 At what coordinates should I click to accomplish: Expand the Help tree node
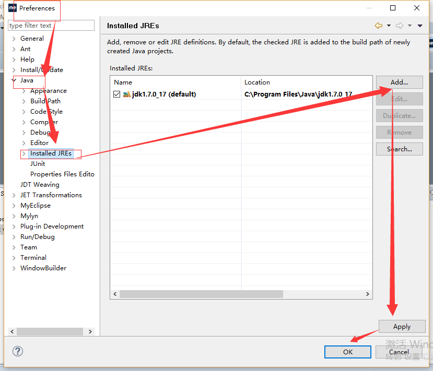(14, 59)
